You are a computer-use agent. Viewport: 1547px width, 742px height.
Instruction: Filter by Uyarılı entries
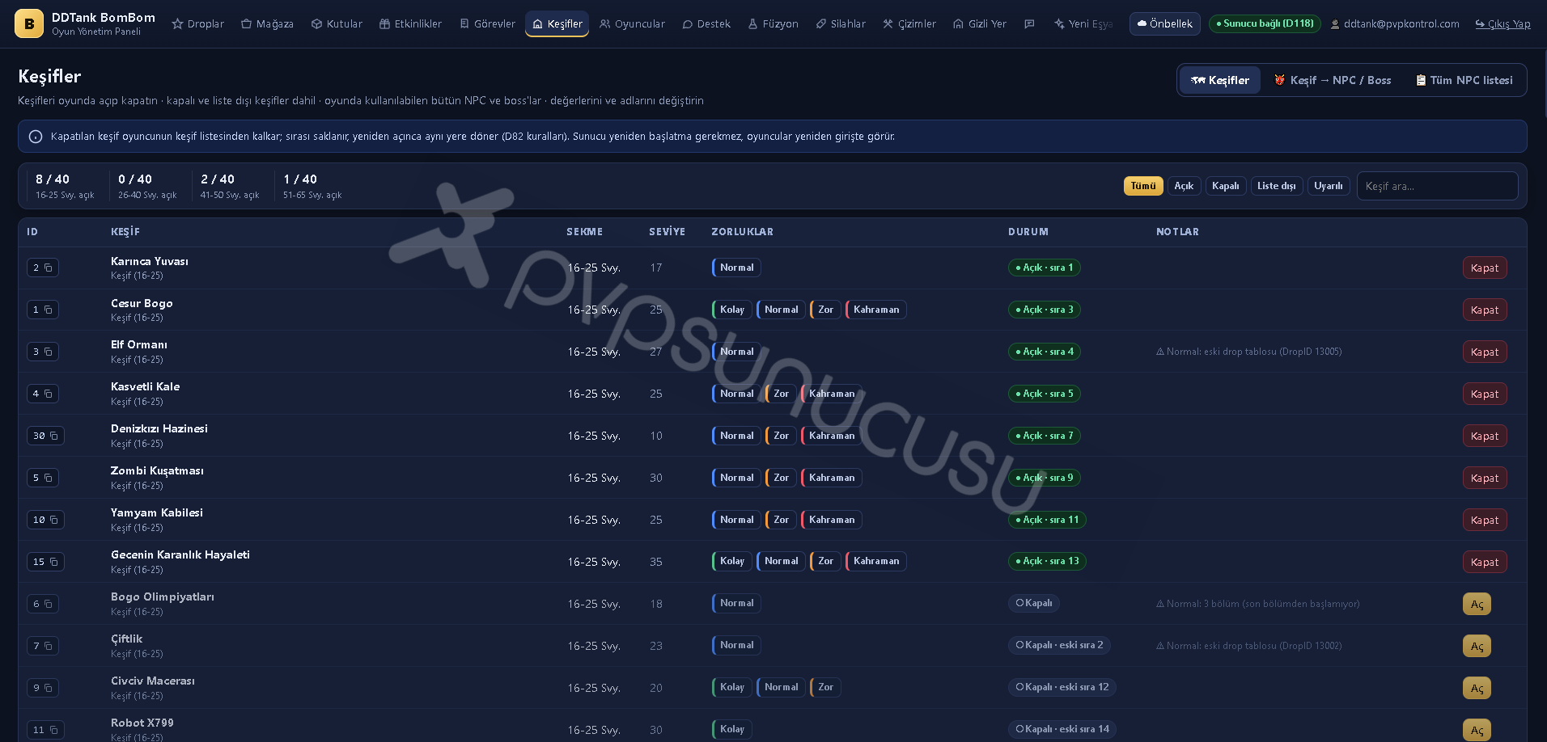(x=1328, y=186)
